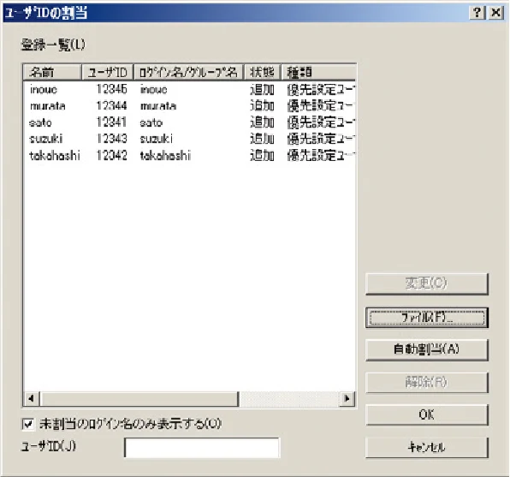Click the horizontal scrollbar thumb
The width and height of the screenshot is (510, 477).
139,398
